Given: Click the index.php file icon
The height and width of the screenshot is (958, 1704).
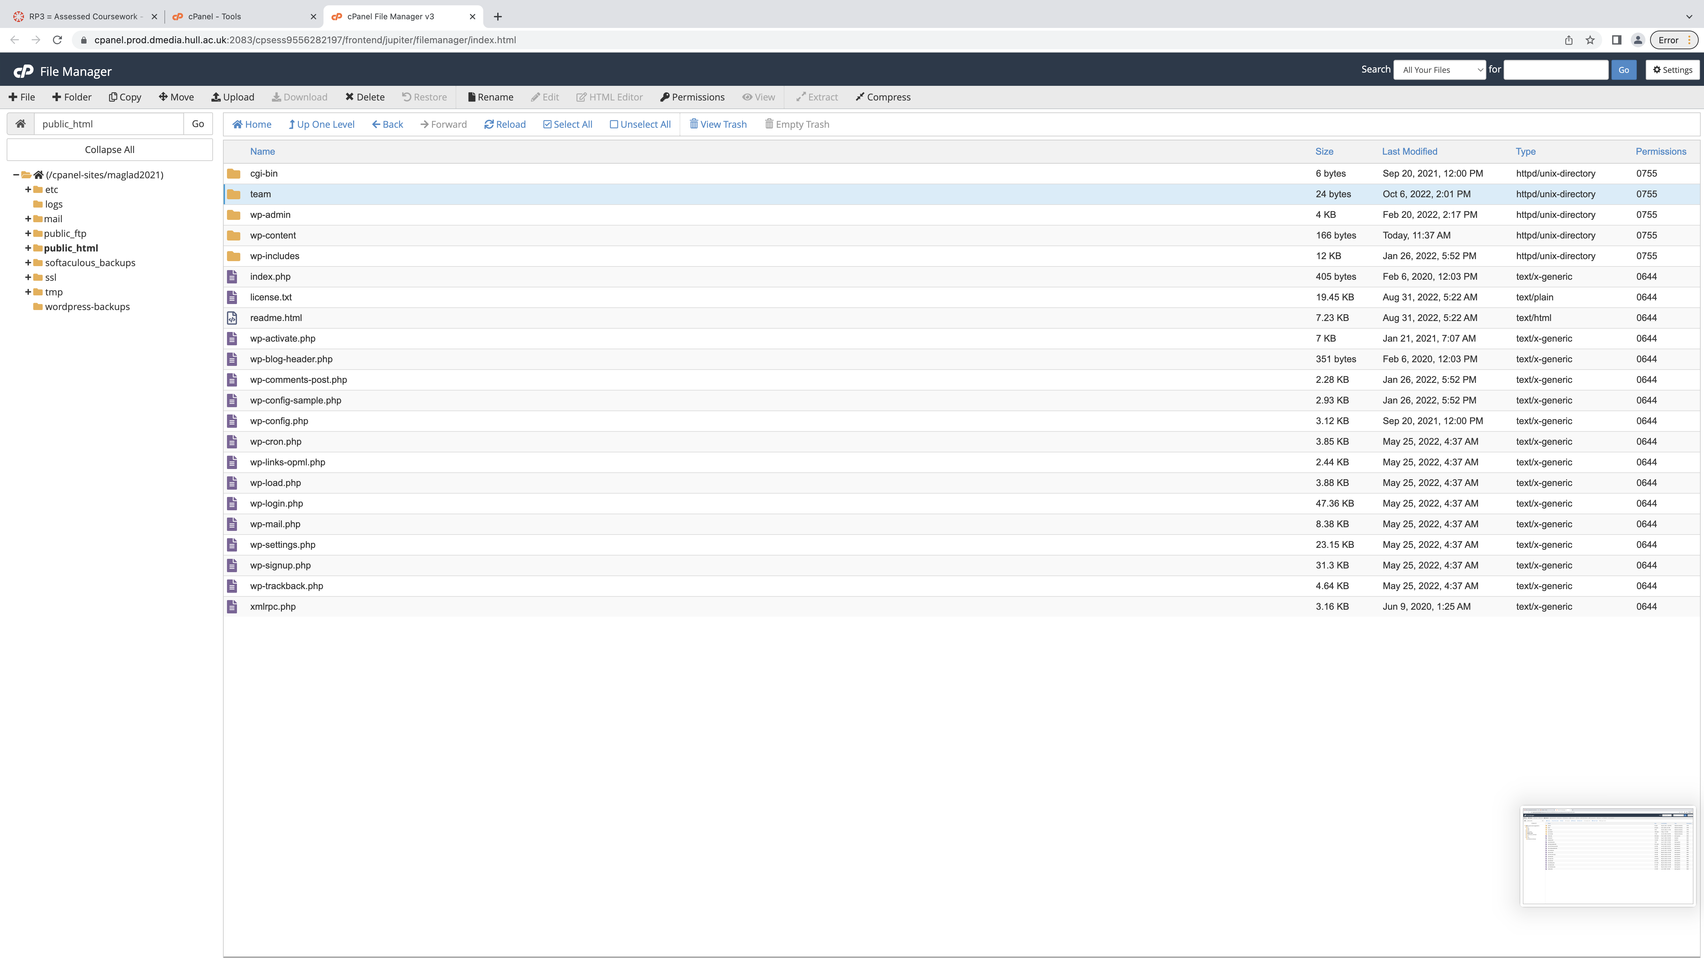Looking at the screenshot, I should pyautogui.click(x=232, y=276).
